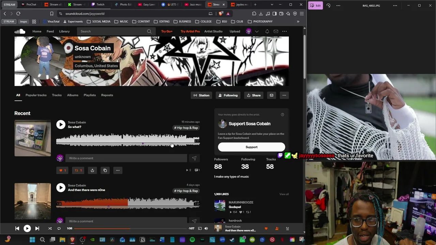Skip to previous track in player
This screenshot has height=245, width=436.
coord(17,229)
